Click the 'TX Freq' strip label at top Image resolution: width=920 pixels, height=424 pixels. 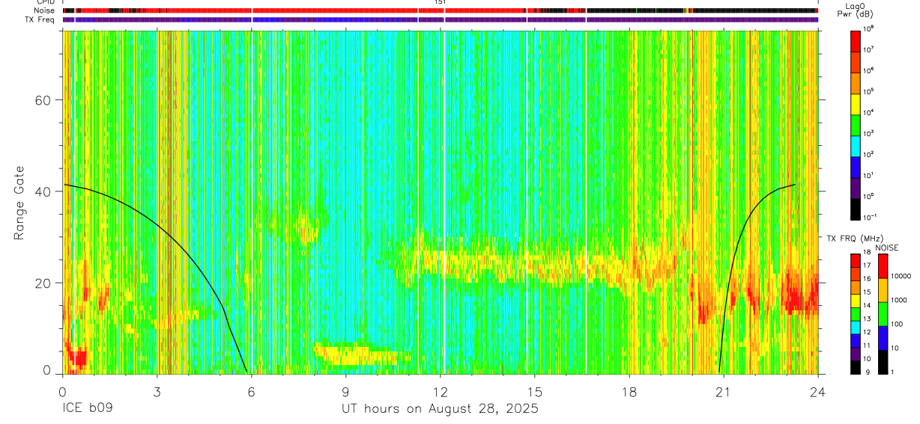[x=40, y=19]
